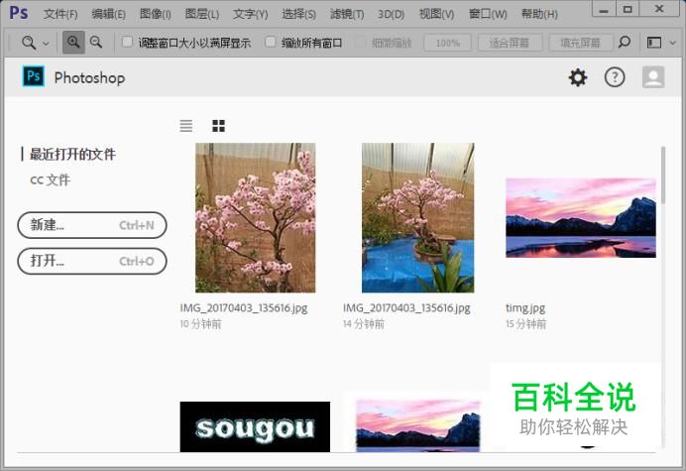This screenshot has width=686, height=471.
Task: Click the timg.jpg file name
Action: click(x=525, y=308)
